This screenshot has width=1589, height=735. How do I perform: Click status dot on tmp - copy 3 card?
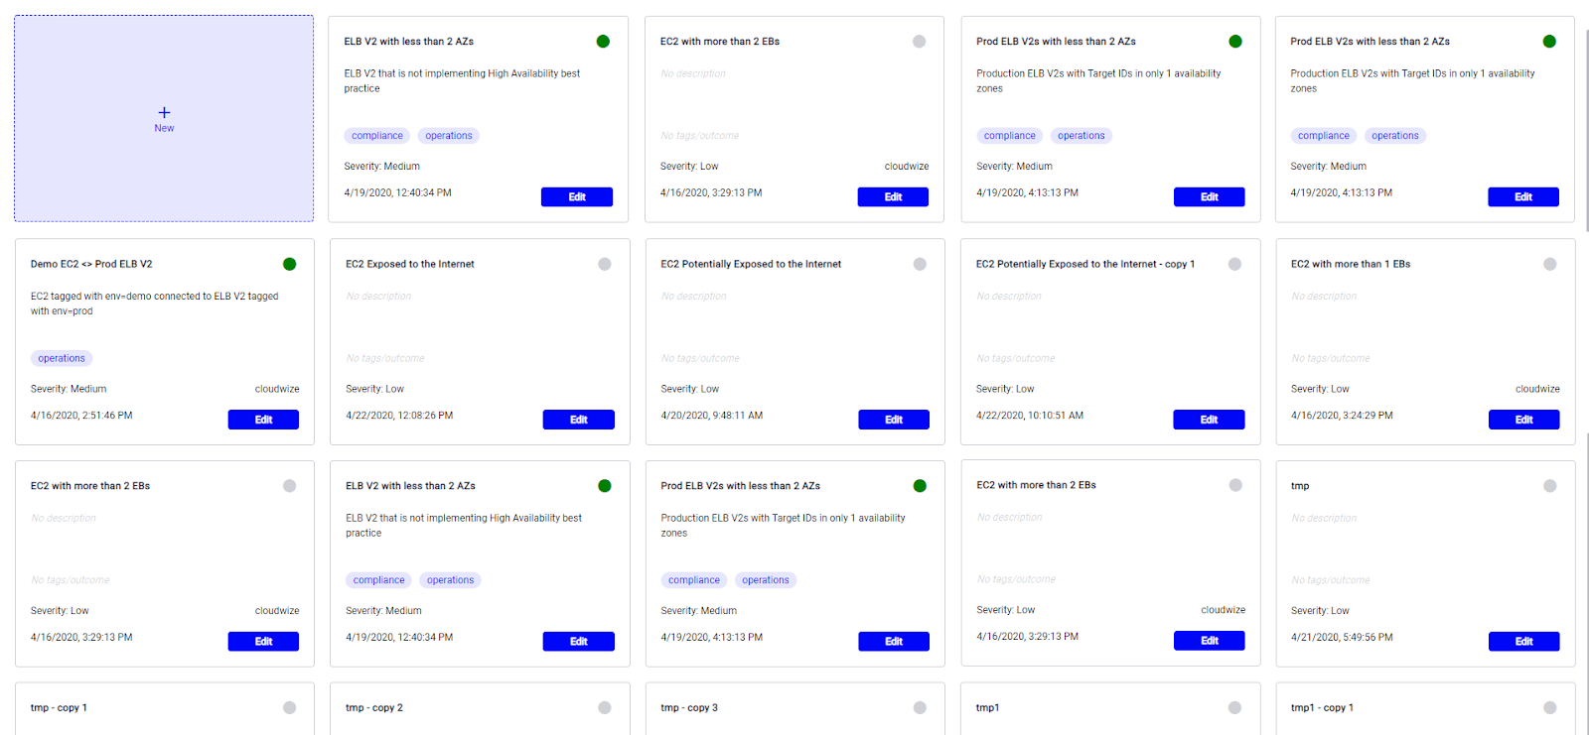(920, 707)
